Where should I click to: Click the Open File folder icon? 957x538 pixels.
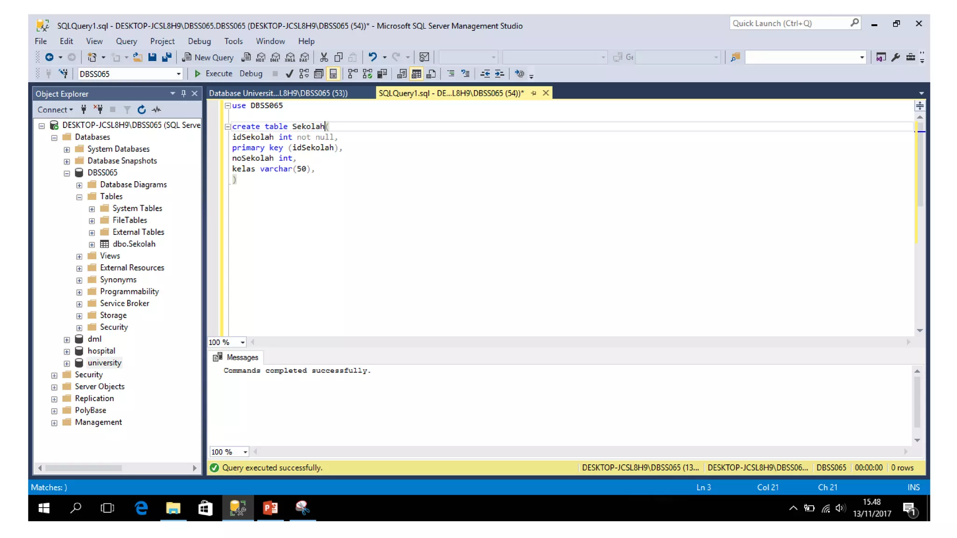coord(137,57)
